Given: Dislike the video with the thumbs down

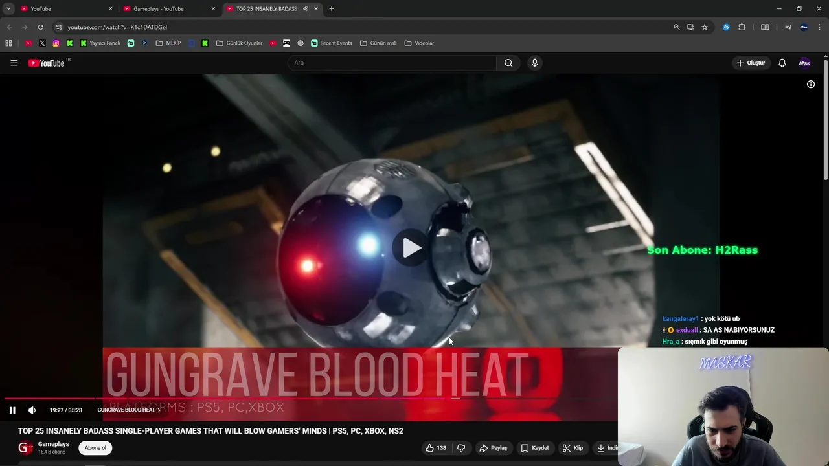Looking at the screenshot, I should point(461,448).
